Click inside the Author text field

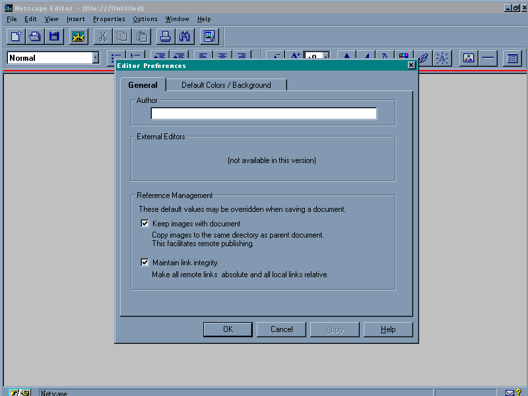(263, 114)
